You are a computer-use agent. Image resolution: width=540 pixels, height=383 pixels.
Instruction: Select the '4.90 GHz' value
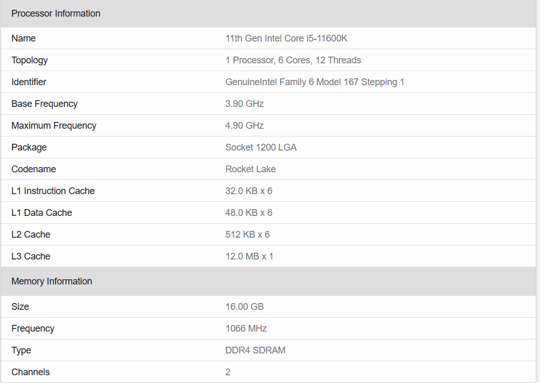pos(244,126)
